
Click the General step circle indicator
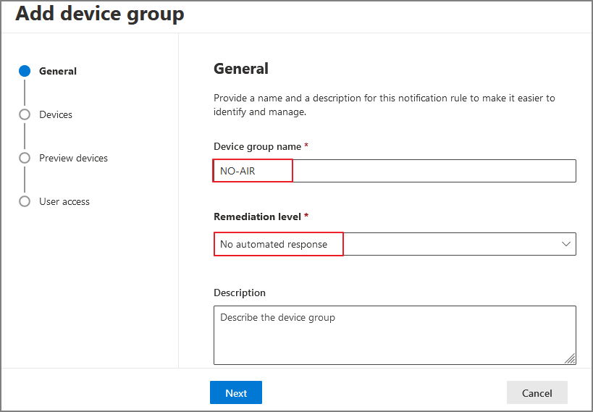coord(25,71)
